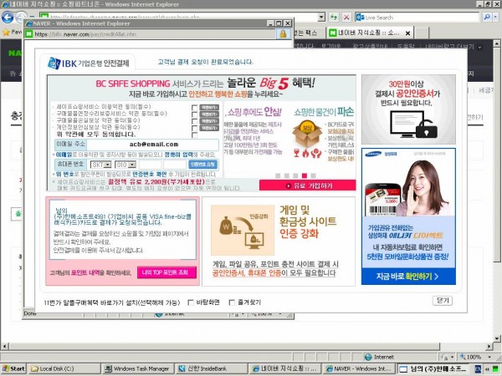
Task: Check the 바탕화면 shortcut checkbox
Action: [x=191, y=302]
